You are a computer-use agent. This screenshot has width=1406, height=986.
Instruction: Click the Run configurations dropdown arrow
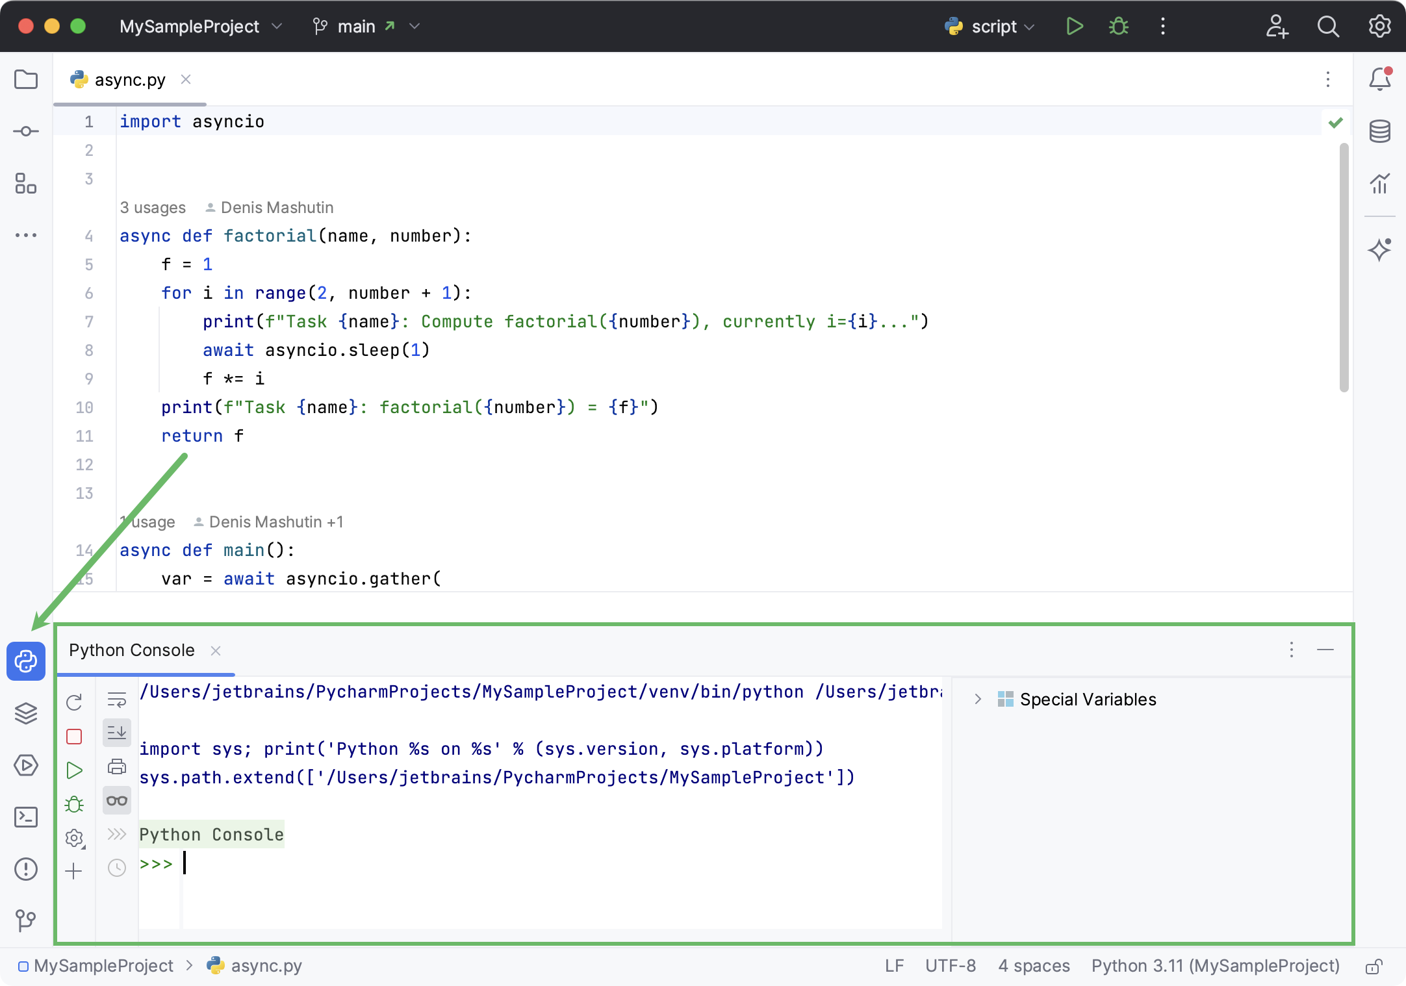pos(1026,25)
